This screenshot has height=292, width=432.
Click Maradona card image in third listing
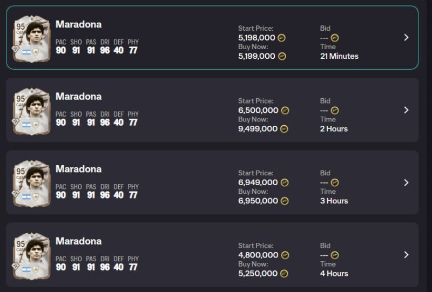[x=31, y=183]
